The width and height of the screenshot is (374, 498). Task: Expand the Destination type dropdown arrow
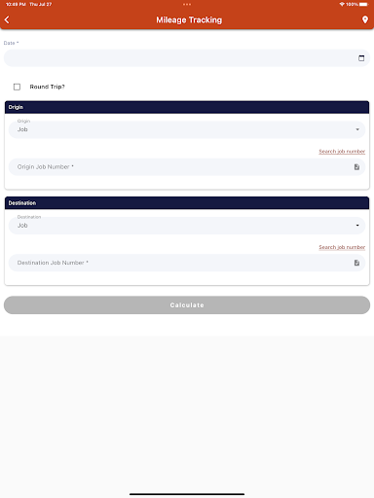tap(357, 226)
